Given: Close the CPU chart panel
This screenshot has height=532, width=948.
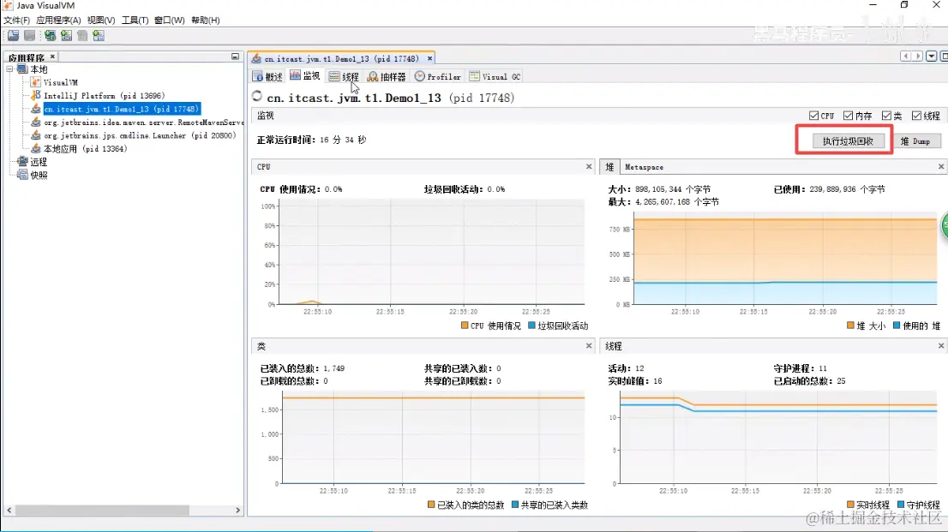Looking at the screenshot, I should coord(589,166).
